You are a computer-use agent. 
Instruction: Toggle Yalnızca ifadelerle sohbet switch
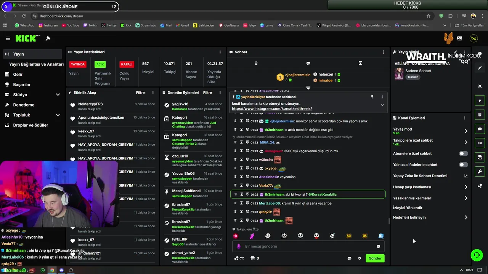pyautogui.click(x=463, y=165)
